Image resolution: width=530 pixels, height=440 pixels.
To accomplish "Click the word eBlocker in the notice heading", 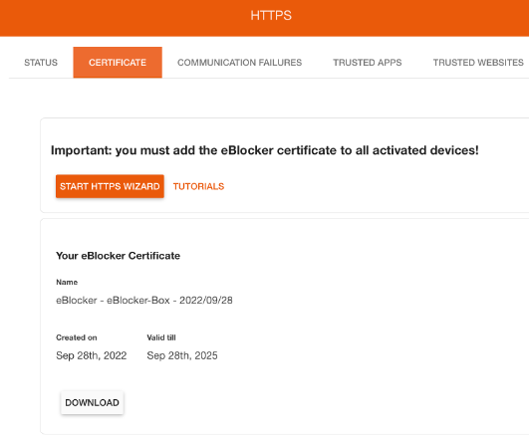I will pos(247,150).
